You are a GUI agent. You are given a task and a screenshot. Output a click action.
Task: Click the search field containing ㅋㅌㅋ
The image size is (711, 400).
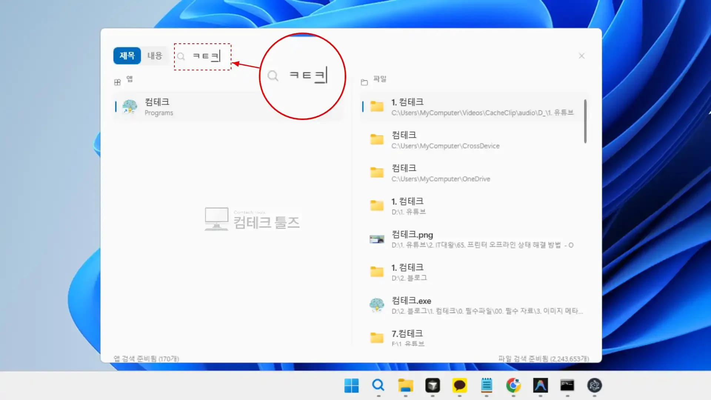tap(203, 57)
